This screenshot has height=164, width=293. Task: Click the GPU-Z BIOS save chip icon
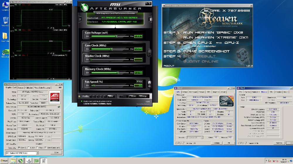(x=59, y=107)
